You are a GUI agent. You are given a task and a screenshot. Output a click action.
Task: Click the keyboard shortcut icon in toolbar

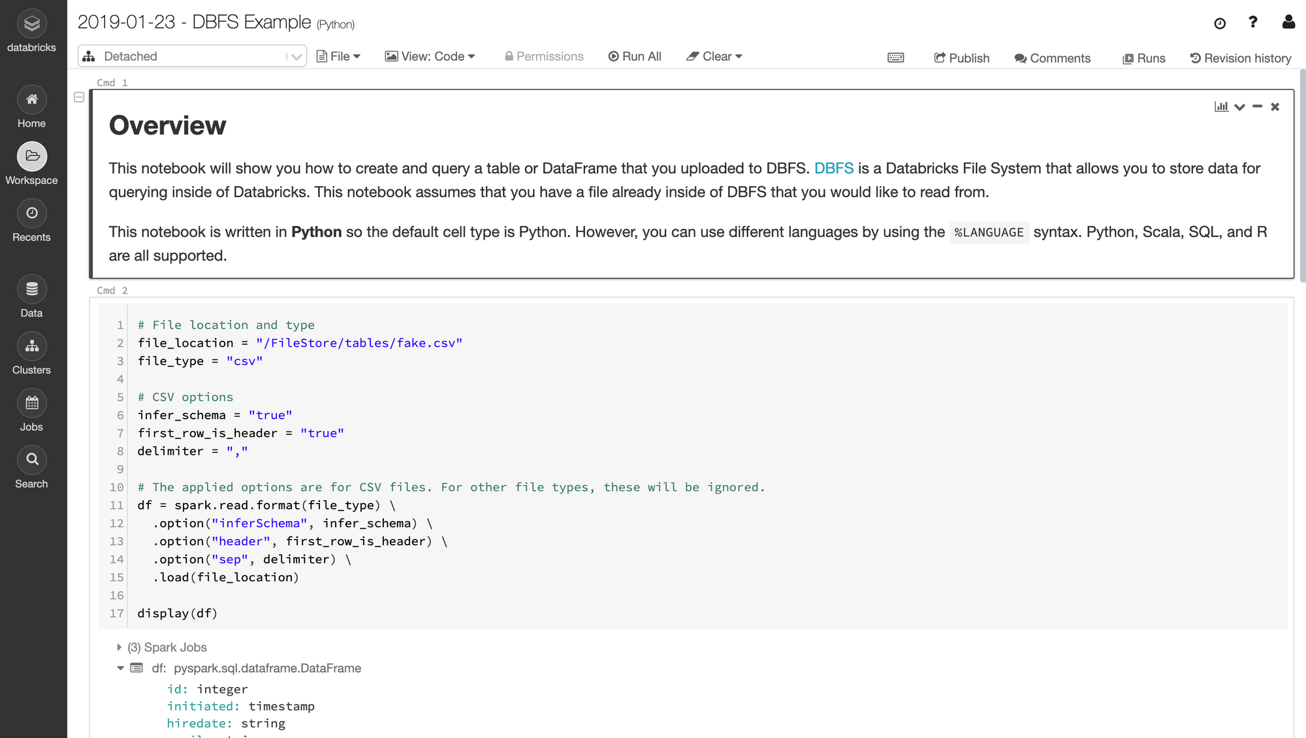pos(896,57)
